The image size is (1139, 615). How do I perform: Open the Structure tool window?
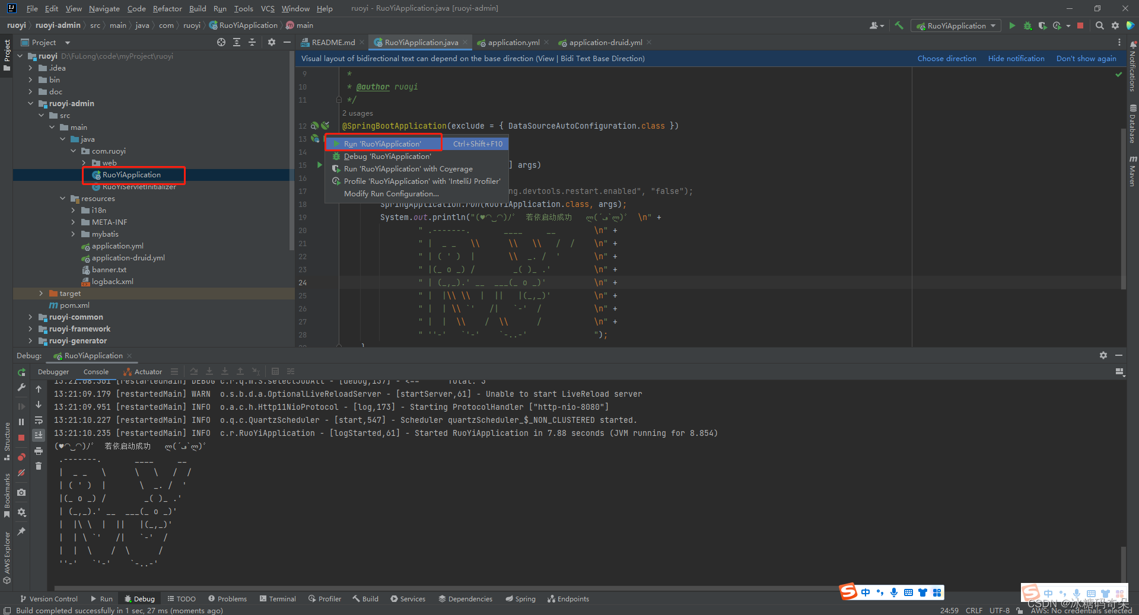(7, 441)
